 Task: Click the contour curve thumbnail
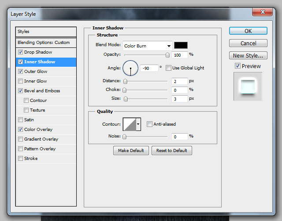coord(130,124)
